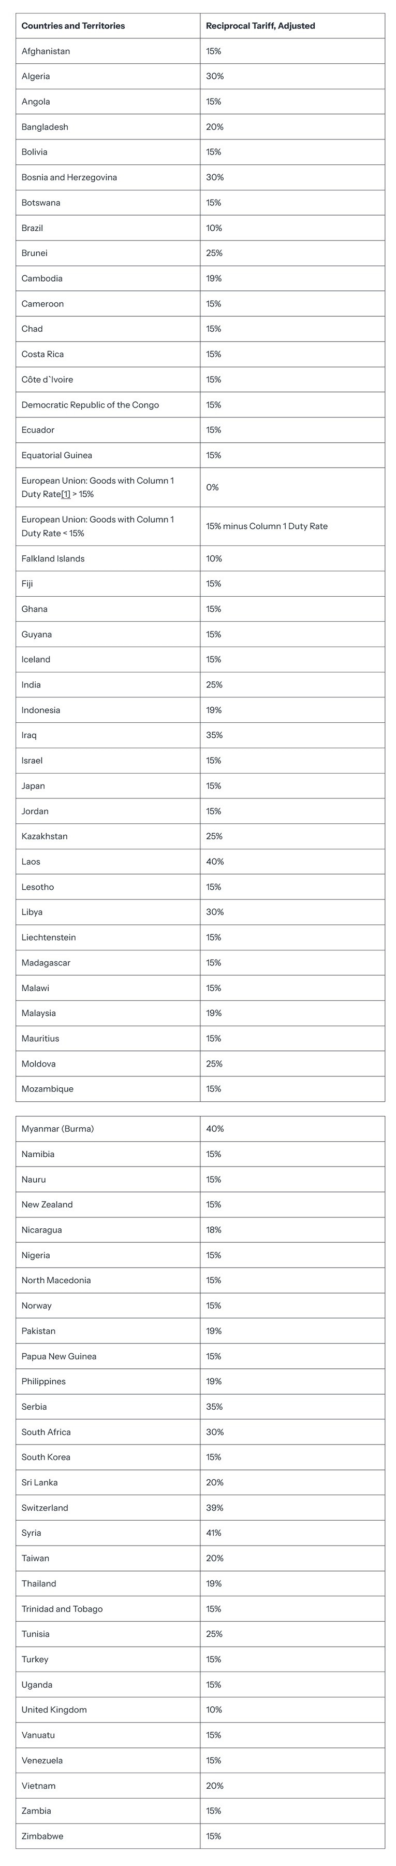
Task: Click the Countries and Territories column header
Action: [73, 26]
